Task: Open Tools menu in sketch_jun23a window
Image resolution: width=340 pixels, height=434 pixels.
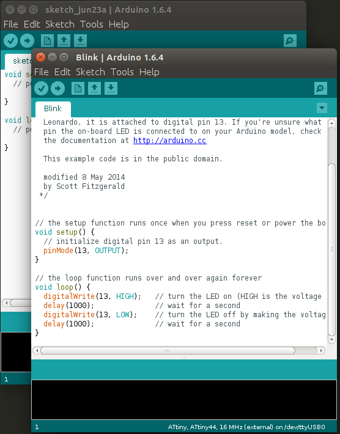Action: pos(92,24)
